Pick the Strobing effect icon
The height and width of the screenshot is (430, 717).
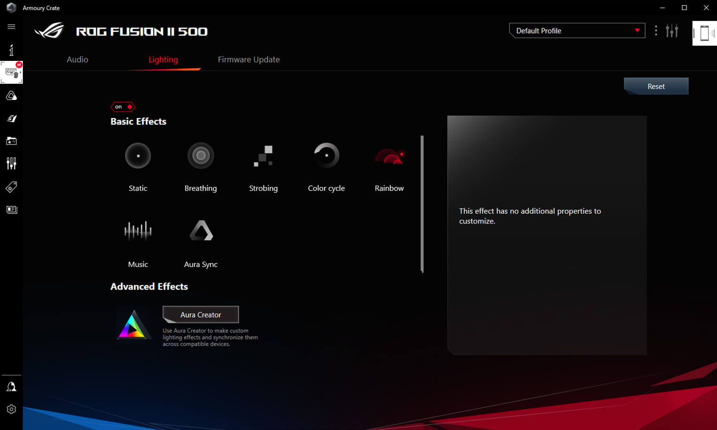[x=263, y=156]
